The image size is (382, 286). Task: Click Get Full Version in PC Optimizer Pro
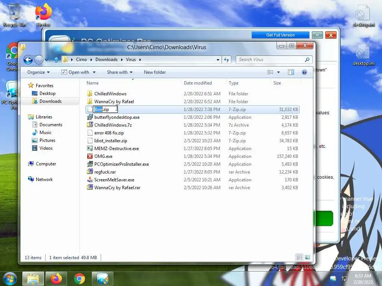pos(281,35)
